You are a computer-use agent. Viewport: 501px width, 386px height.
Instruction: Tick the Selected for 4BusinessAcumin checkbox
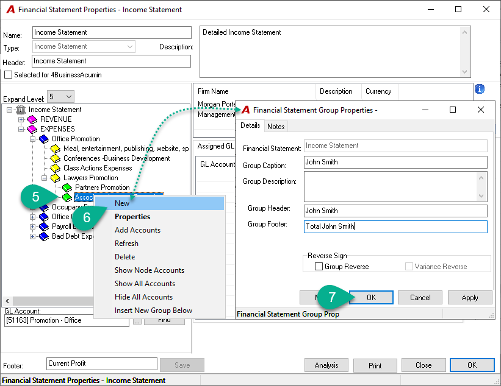coord(9,75)
